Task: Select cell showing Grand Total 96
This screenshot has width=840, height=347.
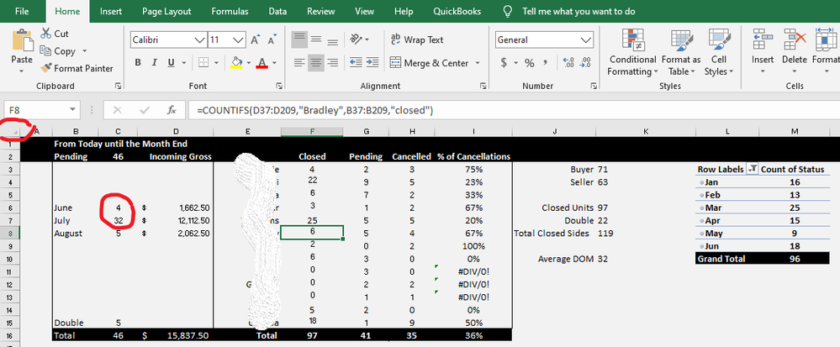Action: tap(795, 259)
